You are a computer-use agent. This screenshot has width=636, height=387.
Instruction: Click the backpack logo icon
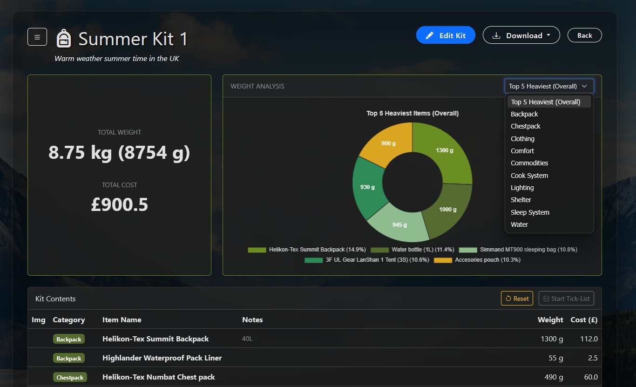(x=64, y=38)
